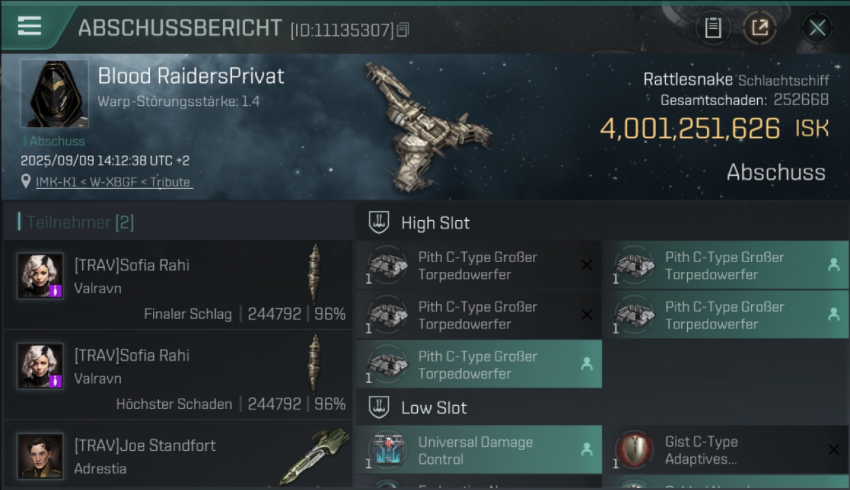Click the 4,001,251,626 ISK value
Image resolution: width=850 pixels, height=490 pixels.
(x=714, y=129)
